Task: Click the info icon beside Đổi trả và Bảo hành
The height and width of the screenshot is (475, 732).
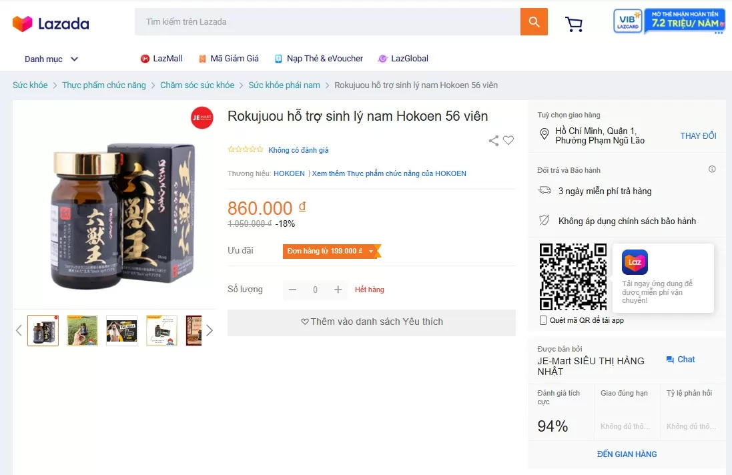Action: click(x=712, y=169)
